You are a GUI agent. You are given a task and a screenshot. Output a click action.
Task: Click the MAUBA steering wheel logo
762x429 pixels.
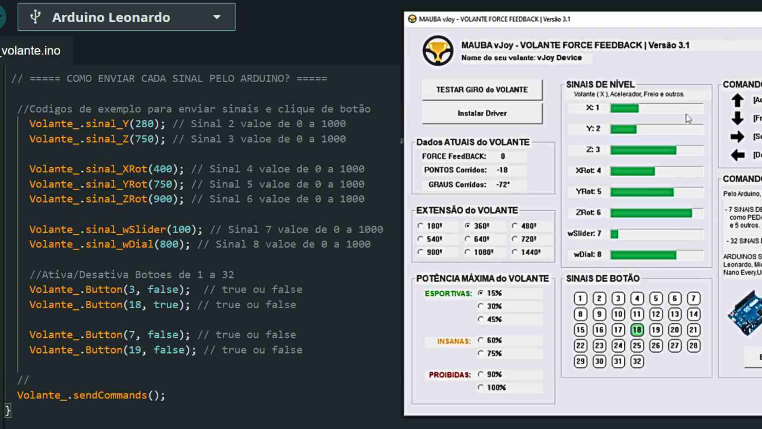[438, 51]
